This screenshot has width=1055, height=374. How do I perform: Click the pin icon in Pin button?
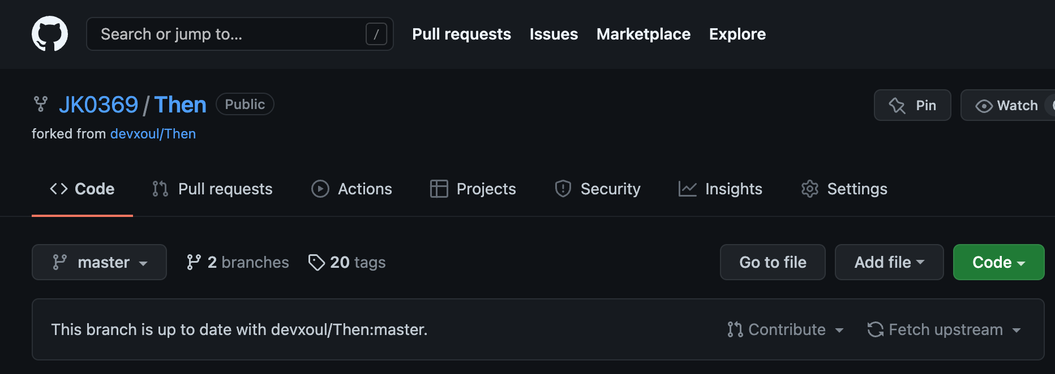coord(897,105)
